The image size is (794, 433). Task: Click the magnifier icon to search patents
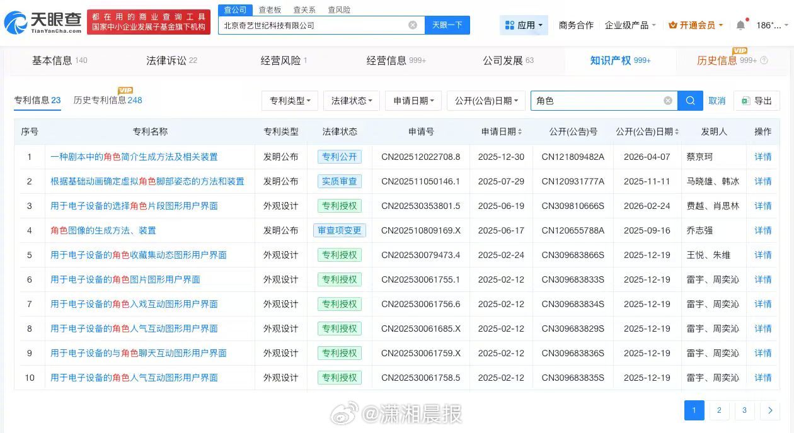[x=689, y=100]
